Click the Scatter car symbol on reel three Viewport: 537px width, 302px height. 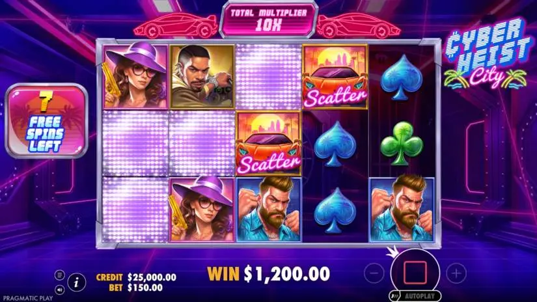(268, 143)
